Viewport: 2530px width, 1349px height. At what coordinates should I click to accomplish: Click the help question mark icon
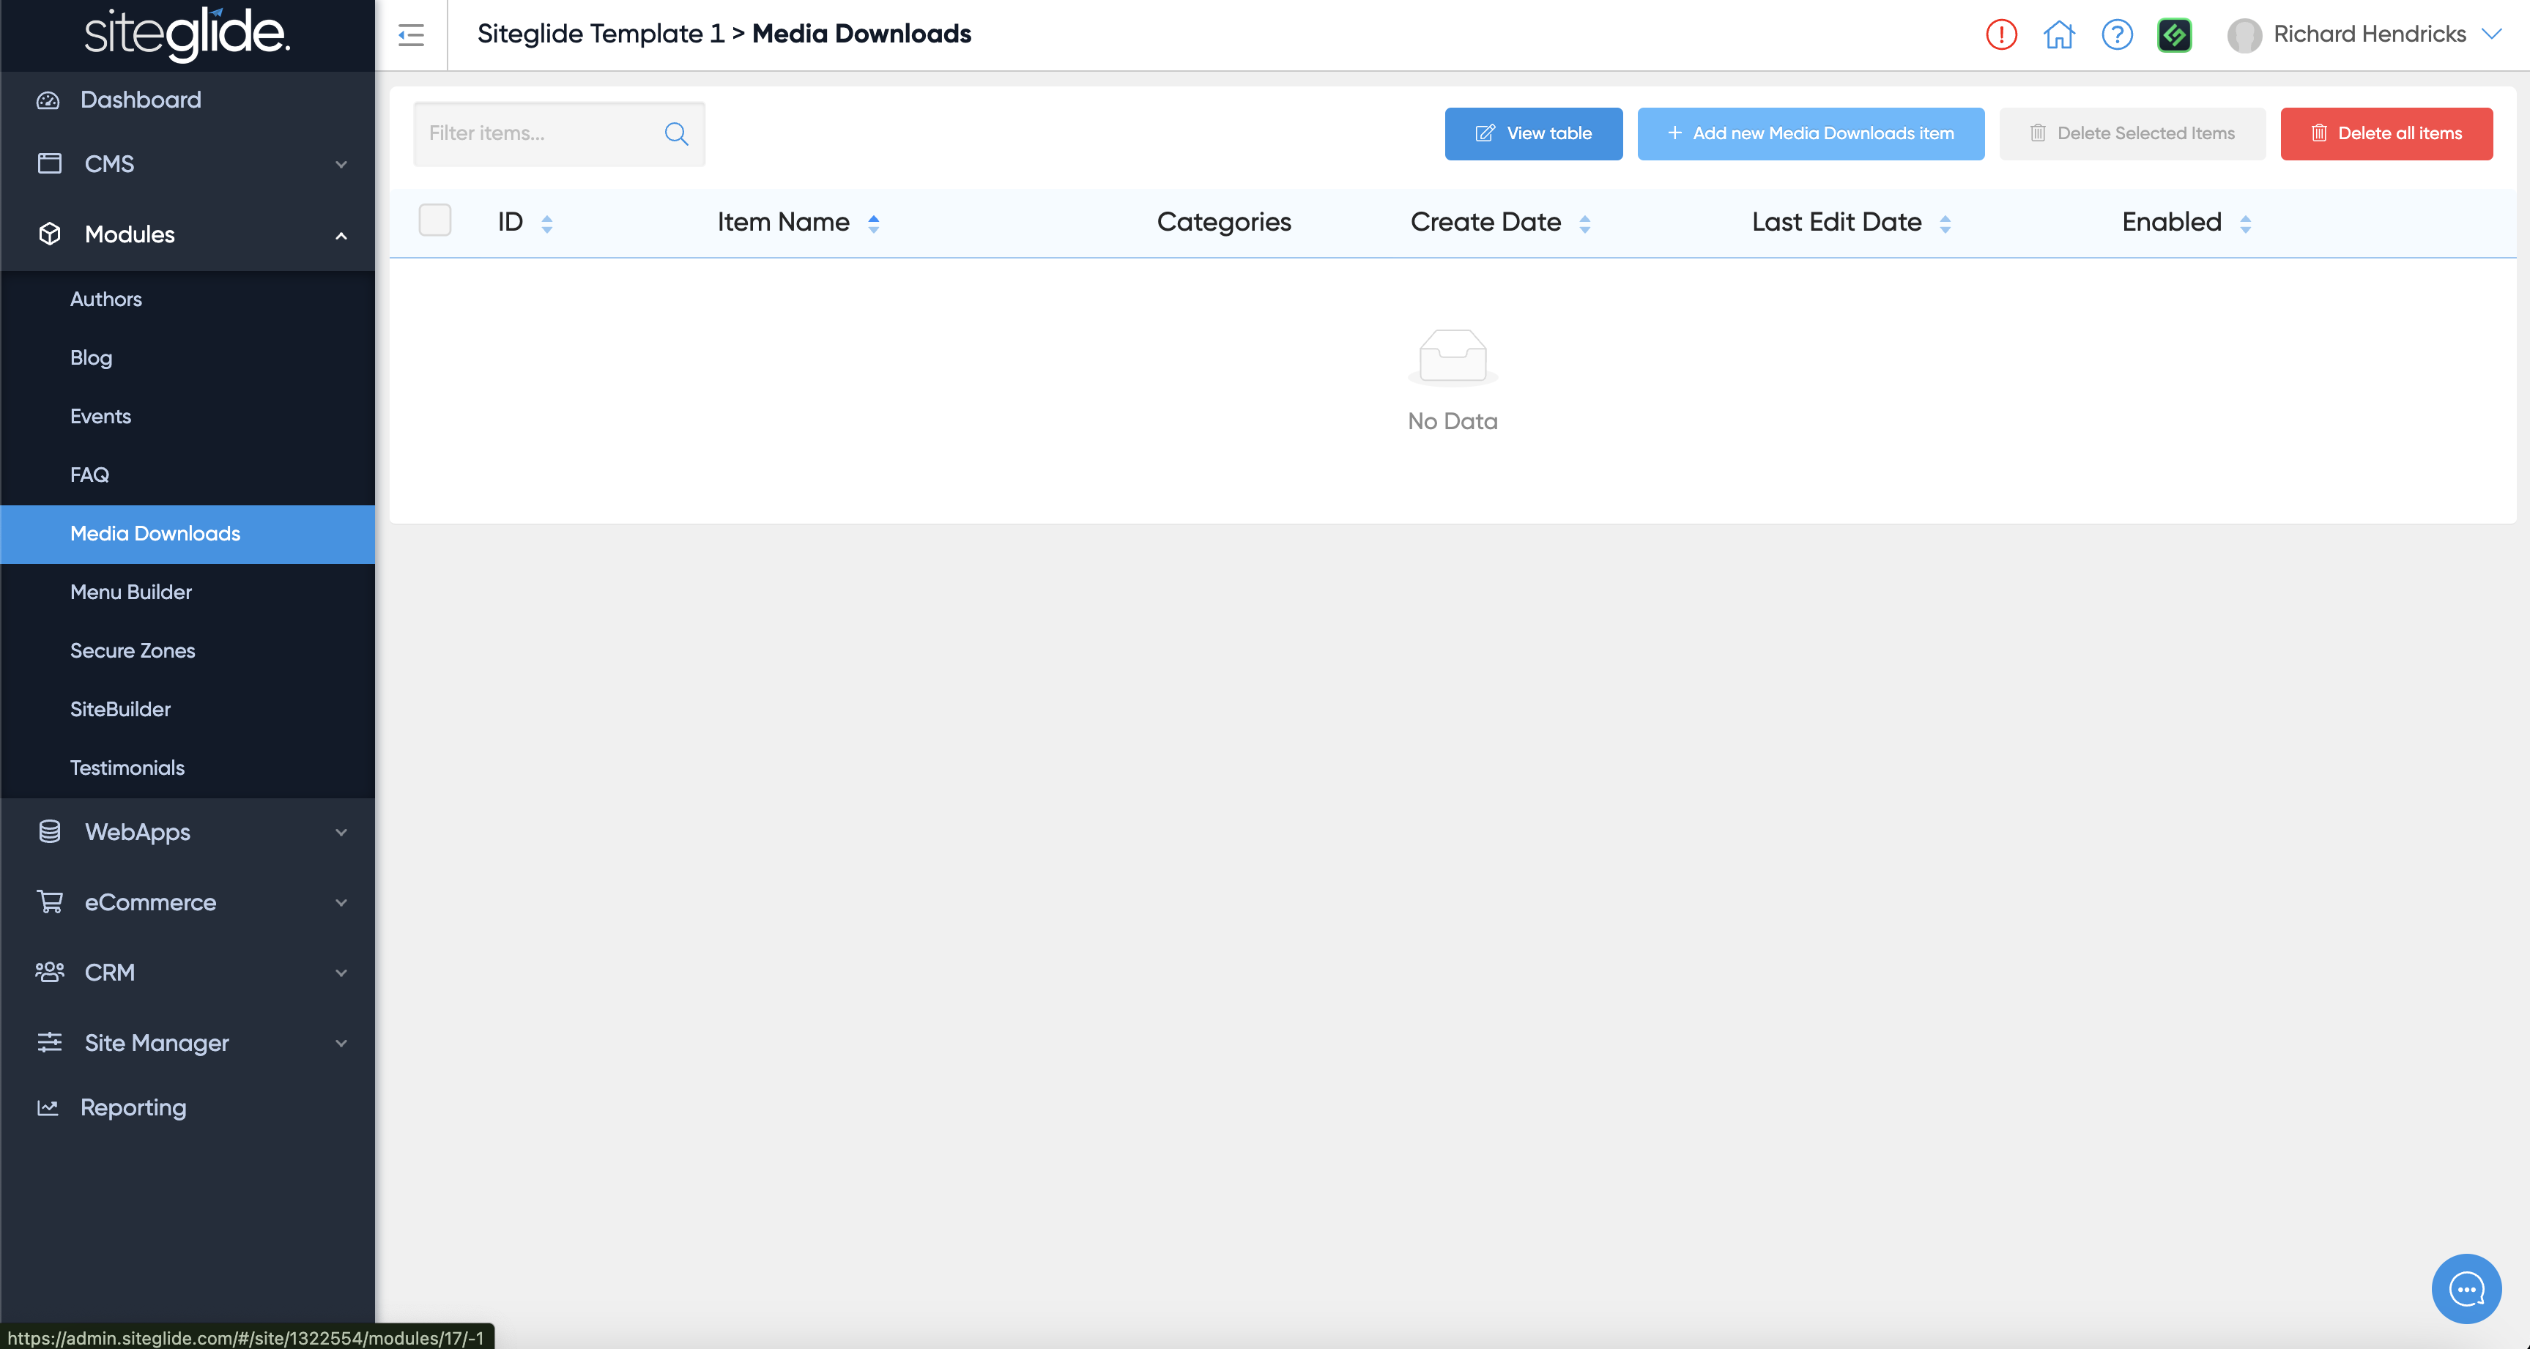[x=2117, y=34]
